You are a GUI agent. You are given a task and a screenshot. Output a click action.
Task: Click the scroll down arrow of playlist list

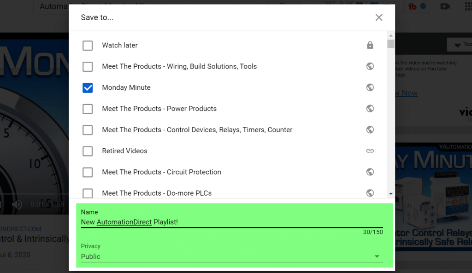click(x=391, y=194)
